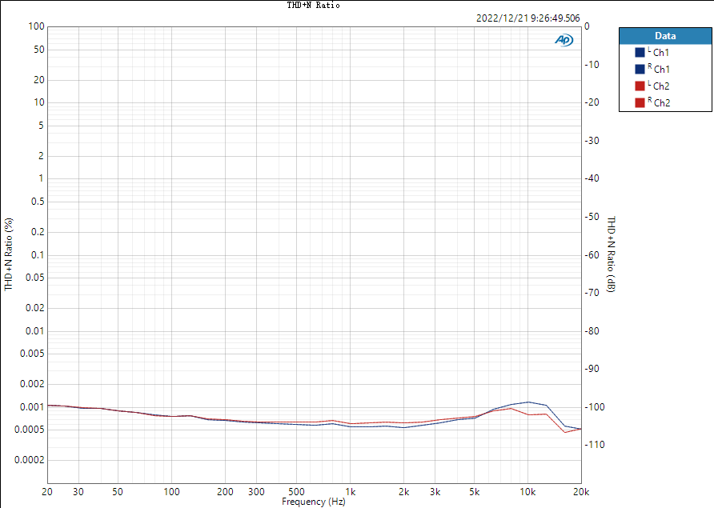
Task: Click the -60 tick on dB axis
Action: tap(592, 255)
